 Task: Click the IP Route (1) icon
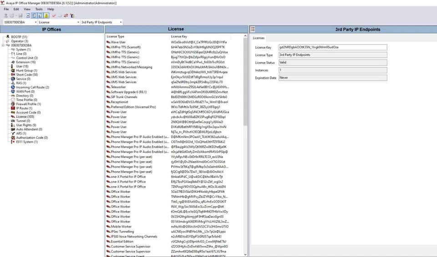click(x=13, y=108)
